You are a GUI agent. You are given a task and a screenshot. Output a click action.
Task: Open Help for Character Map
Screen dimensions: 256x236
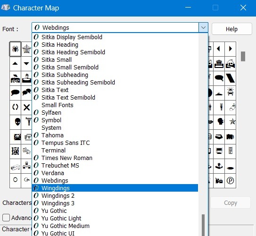[231, 29]
